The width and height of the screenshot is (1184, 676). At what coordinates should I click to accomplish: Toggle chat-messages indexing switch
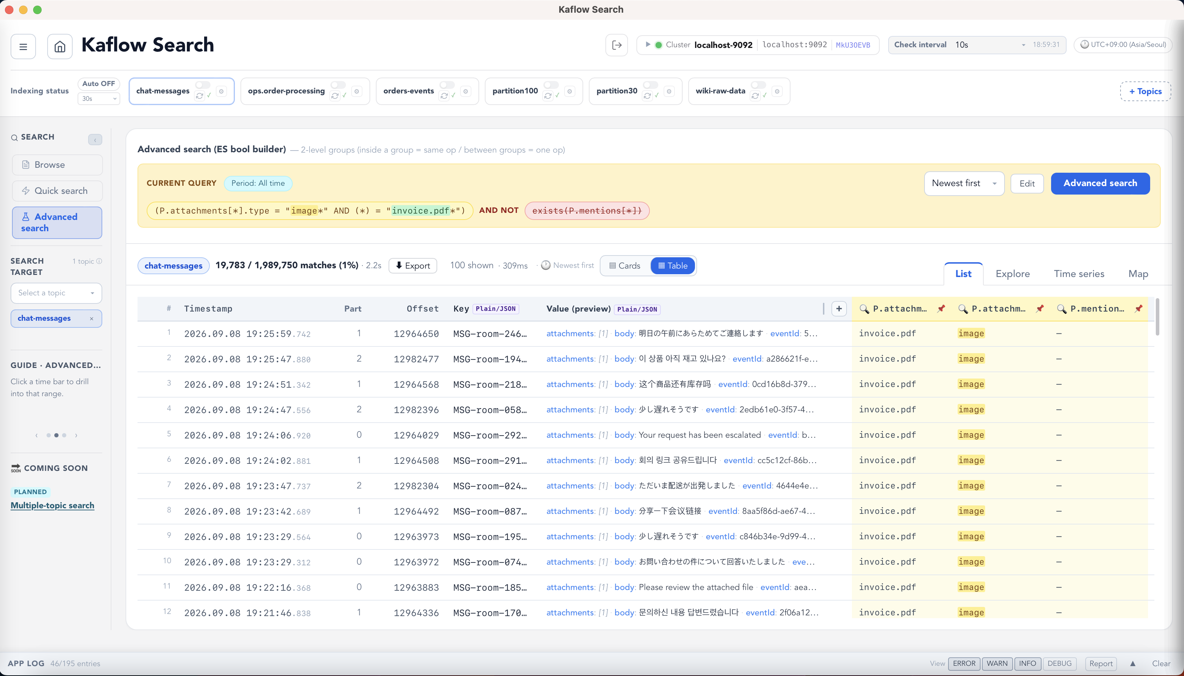(203, 85)
